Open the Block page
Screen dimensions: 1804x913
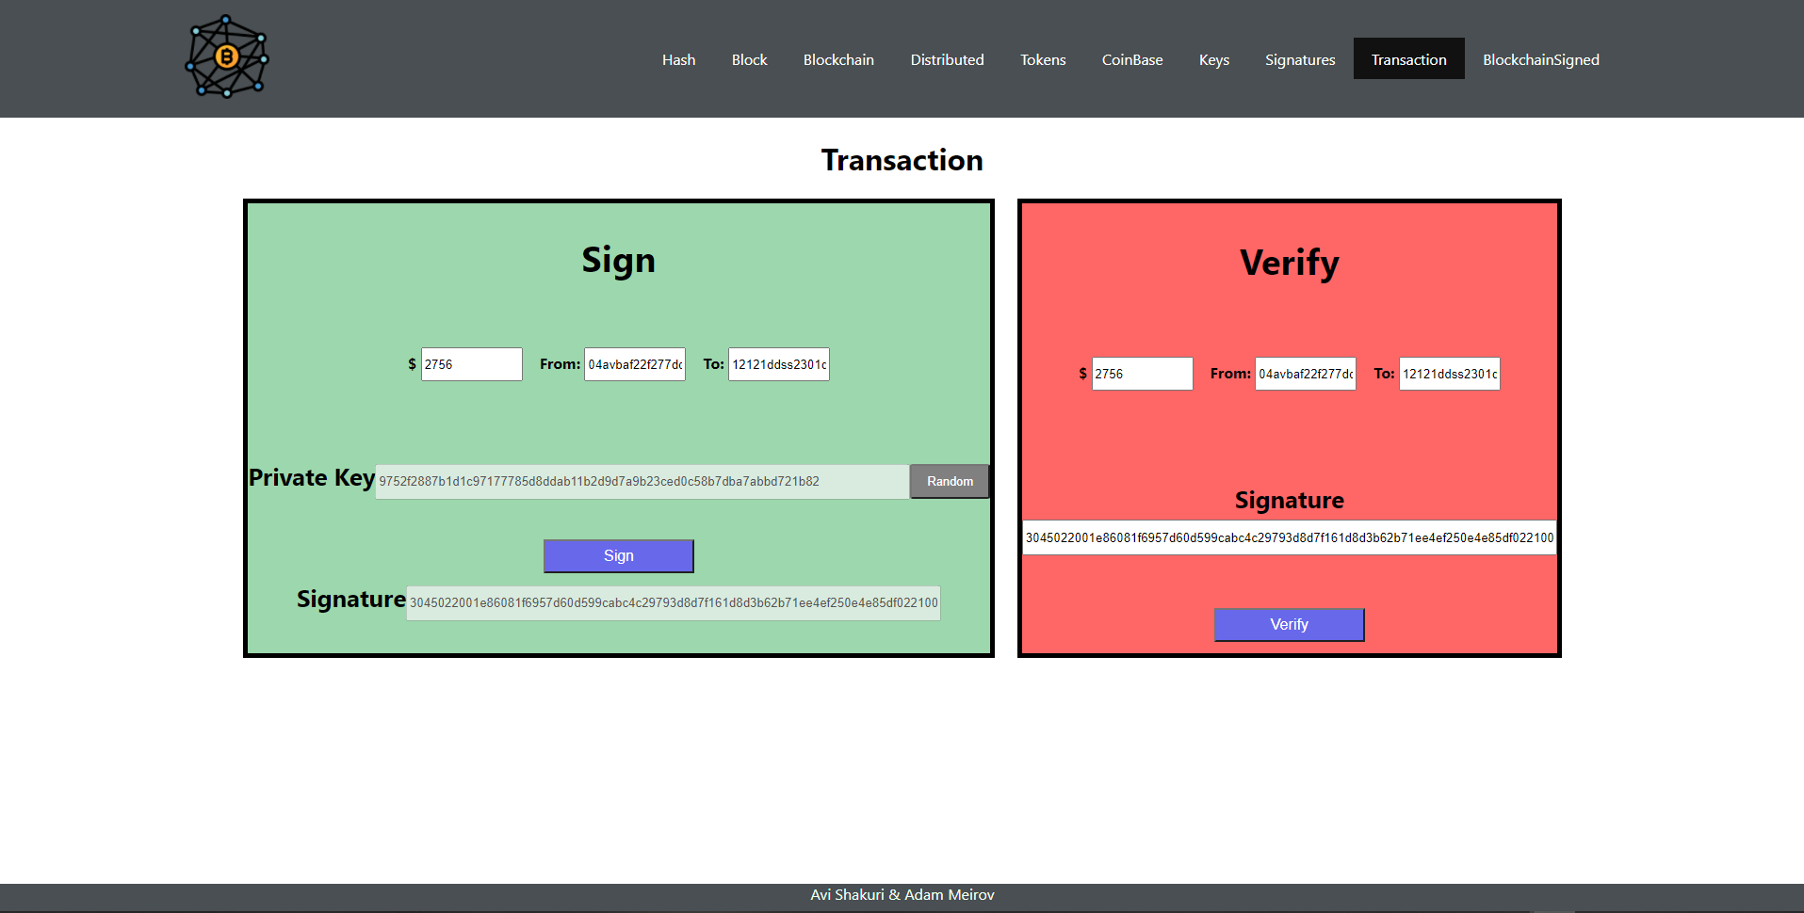click(x=749, y=58)
